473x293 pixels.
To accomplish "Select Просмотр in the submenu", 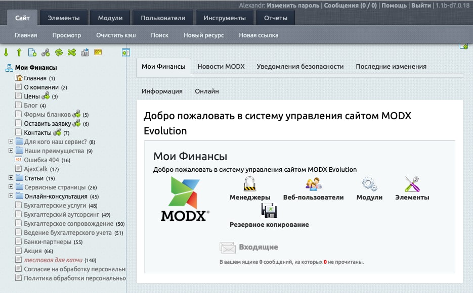I will coord(67,35).
